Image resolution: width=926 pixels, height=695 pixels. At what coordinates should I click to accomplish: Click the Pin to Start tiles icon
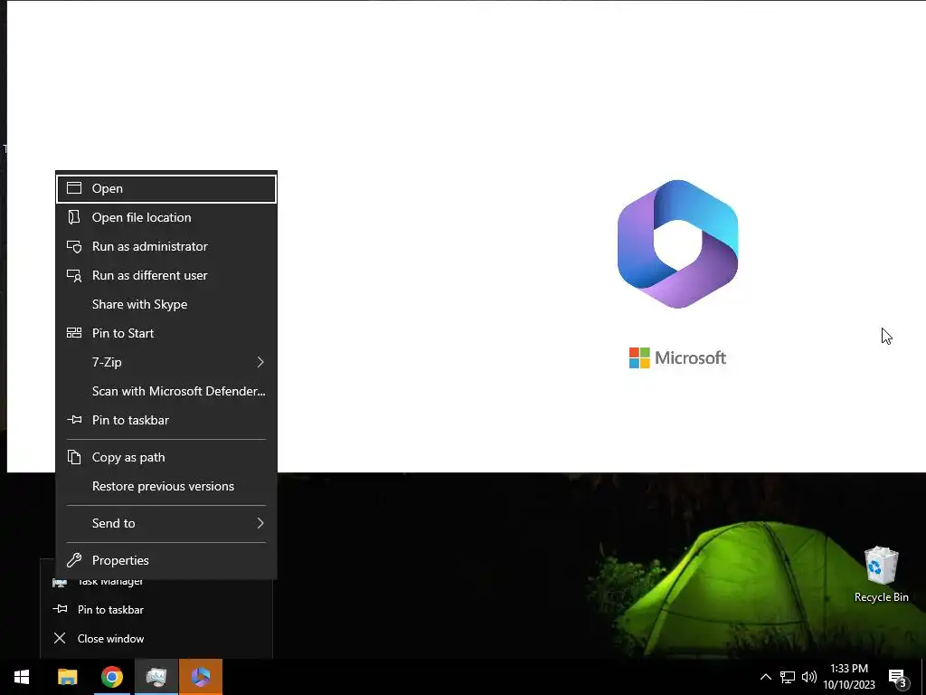74,333
